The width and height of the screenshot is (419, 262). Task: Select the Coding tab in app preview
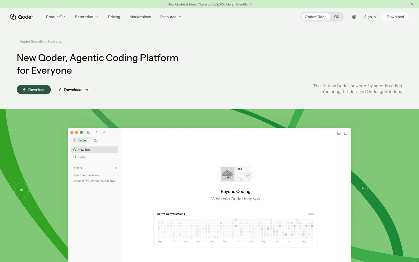tap(80, 141)
